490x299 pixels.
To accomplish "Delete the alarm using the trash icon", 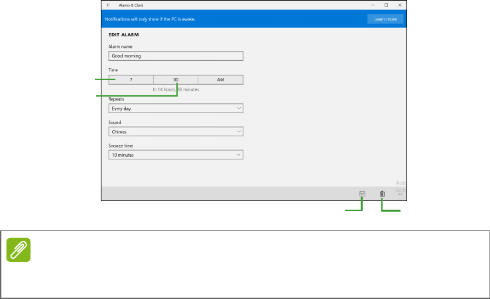I will coord(382,194).
